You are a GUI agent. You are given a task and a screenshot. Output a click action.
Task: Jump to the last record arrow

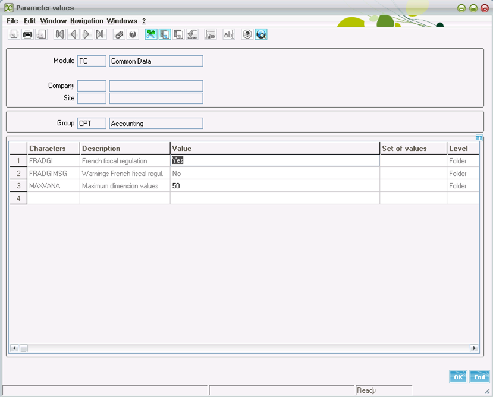(x=101, y=34)
